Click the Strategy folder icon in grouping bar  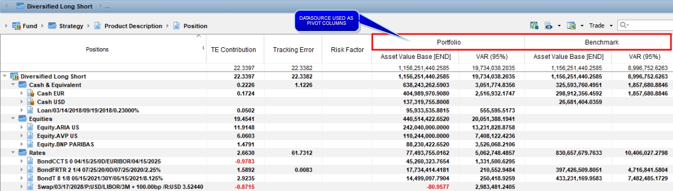coord(52,25)
